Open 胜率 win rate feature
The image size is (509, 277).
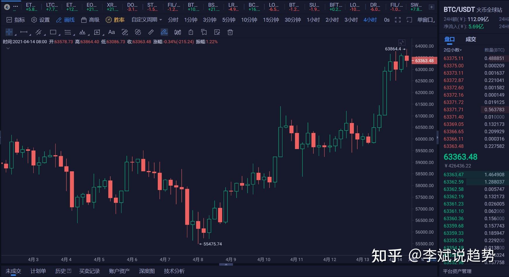click(x=115, y=20)
